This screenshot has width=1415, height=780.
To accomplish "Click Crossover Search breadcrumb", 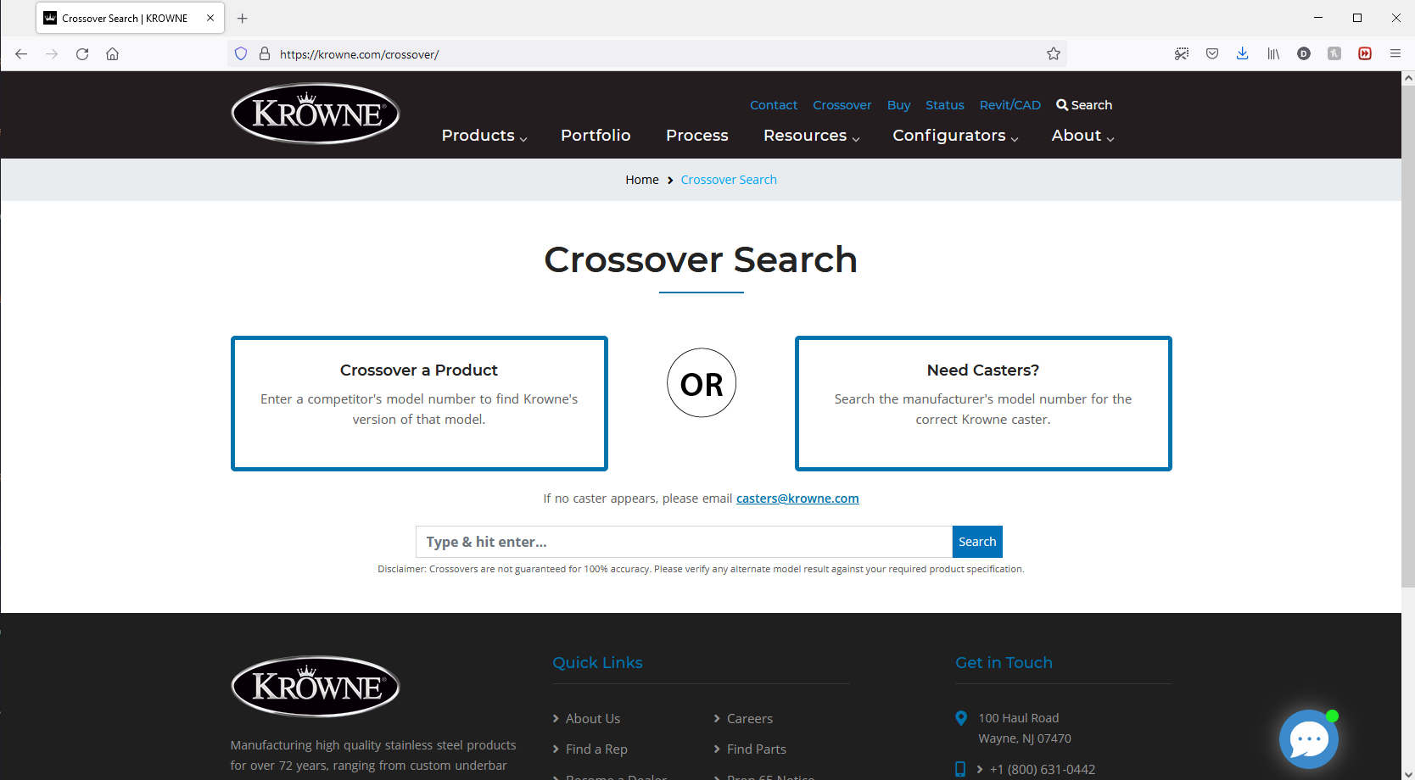I will pos(729,180).
